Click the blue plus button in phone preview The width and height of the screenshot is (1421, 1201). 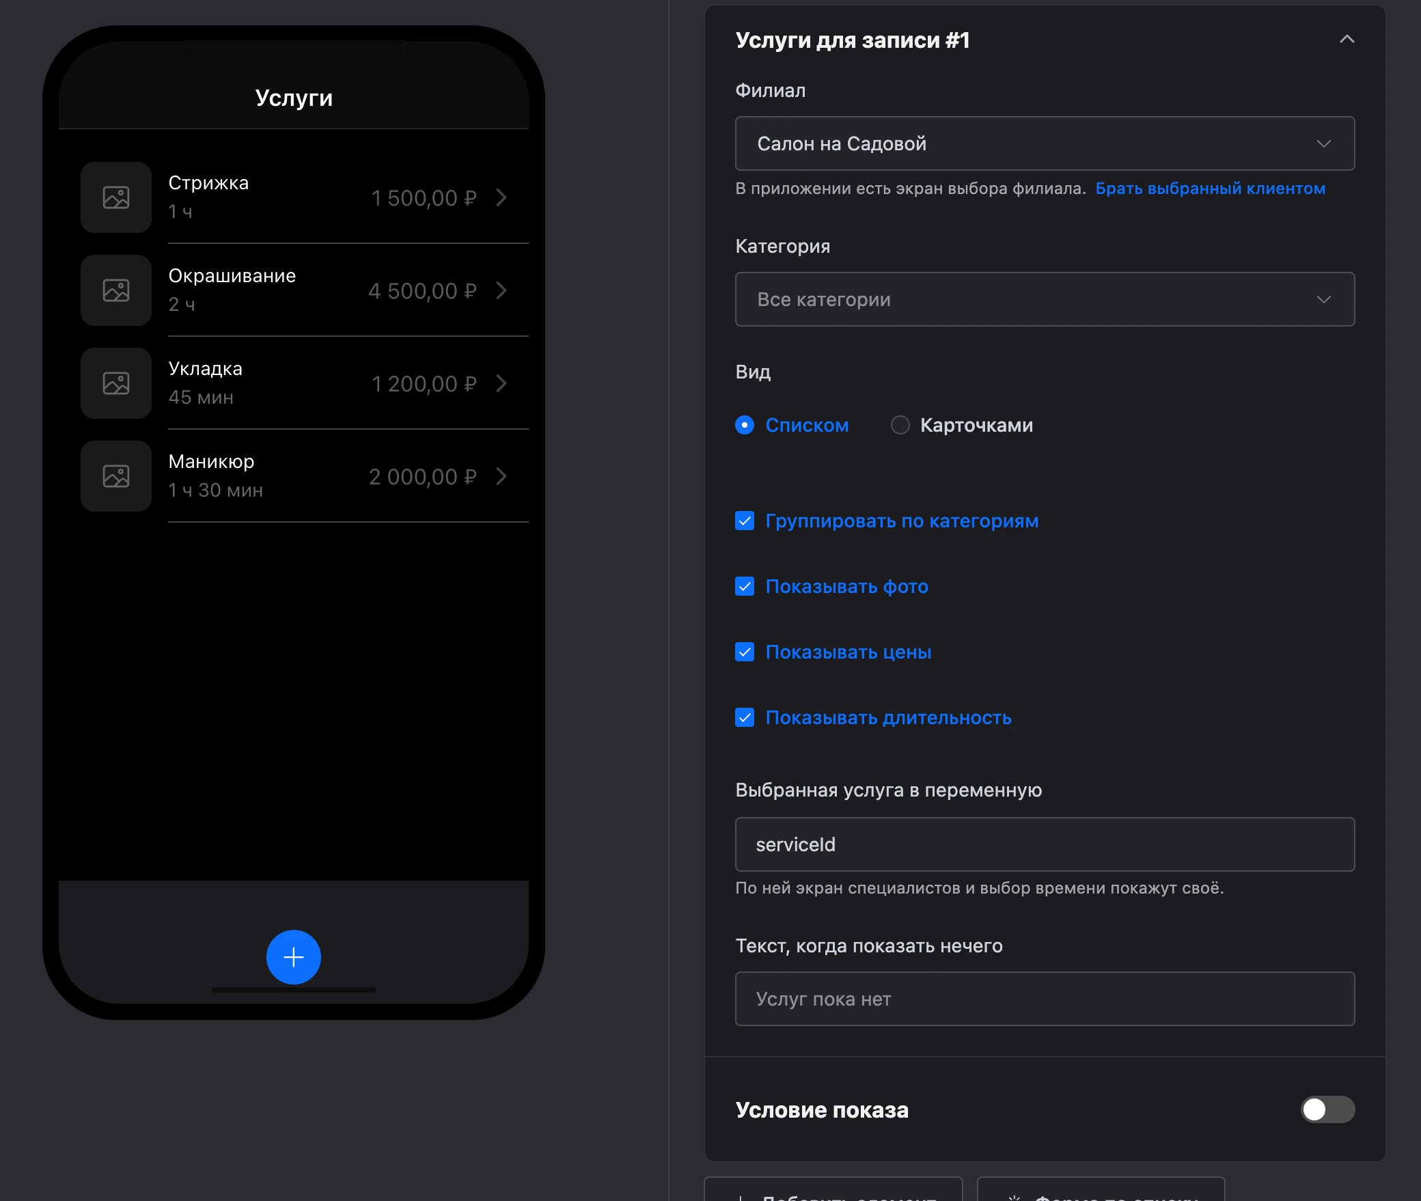tap(294, 956)
